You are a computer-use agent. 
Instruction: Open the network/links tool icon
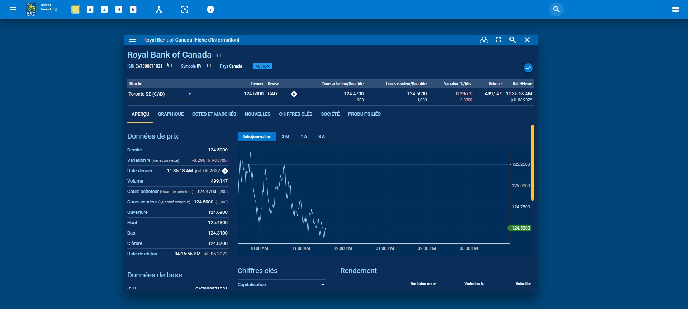coord(159,9)
